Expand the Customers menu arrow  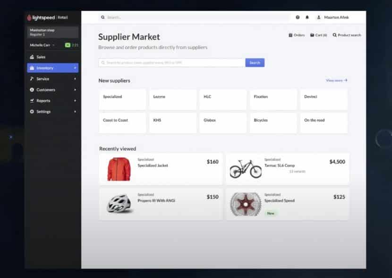coord(75,89)
